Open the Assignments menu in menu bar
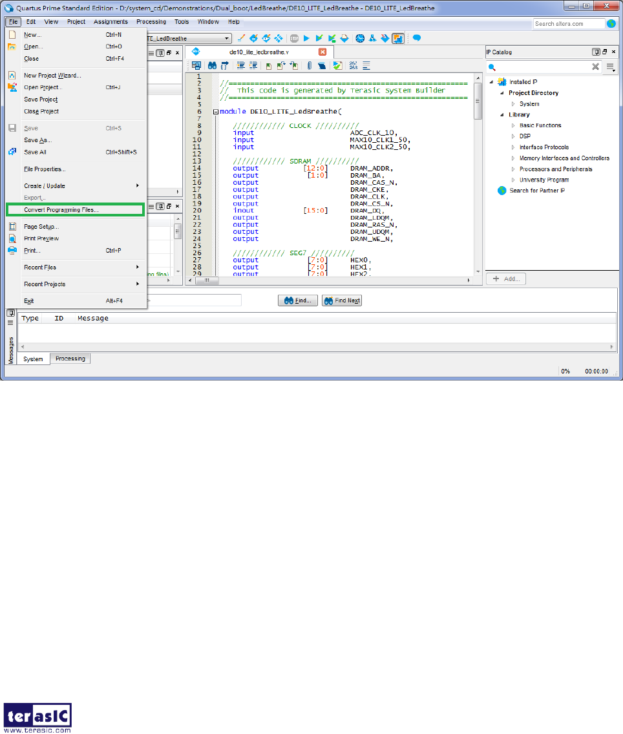Image resolution: width=623 pixels, height=734 pixels. coord(111,22)
